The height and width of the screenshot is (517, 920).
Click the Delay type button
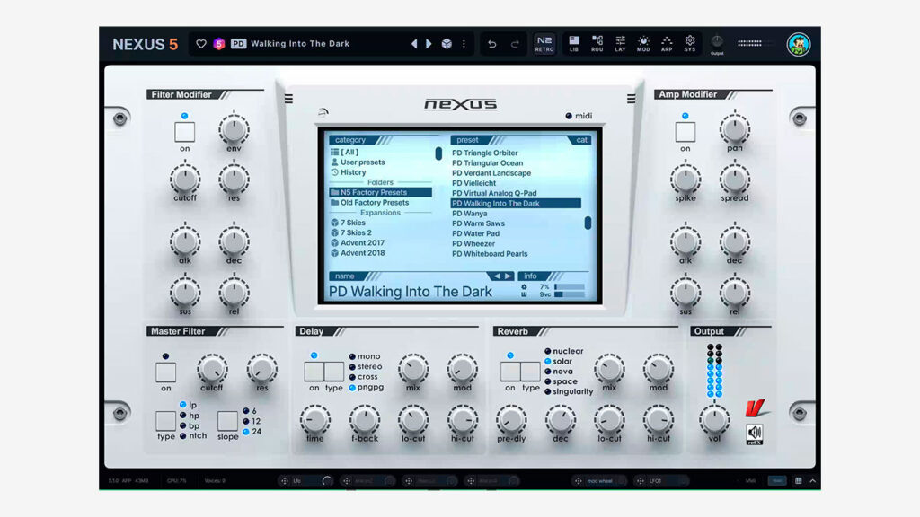coord(334,372)
